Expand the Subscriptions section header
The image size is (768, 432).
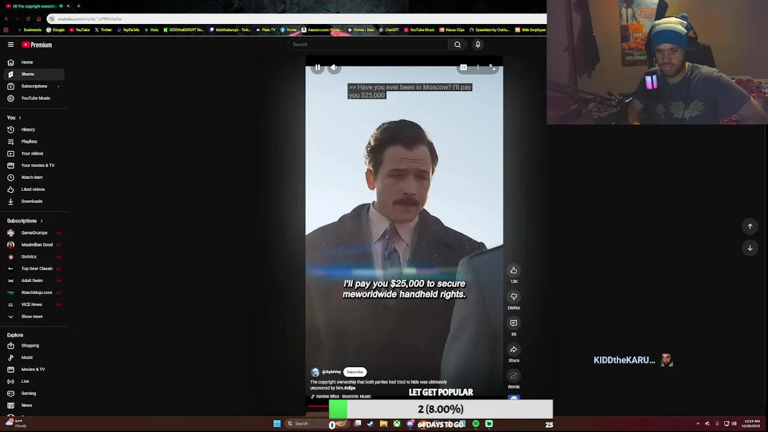coord(25,221)
